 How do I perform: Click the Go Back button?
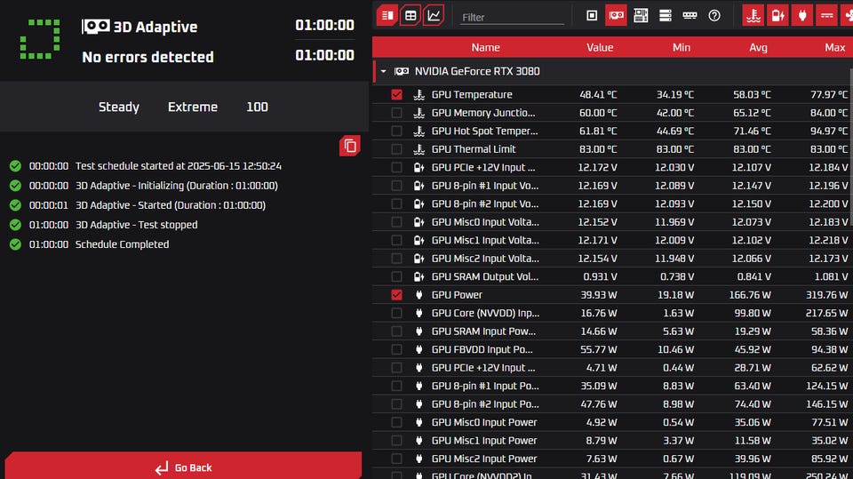(183, 466)
